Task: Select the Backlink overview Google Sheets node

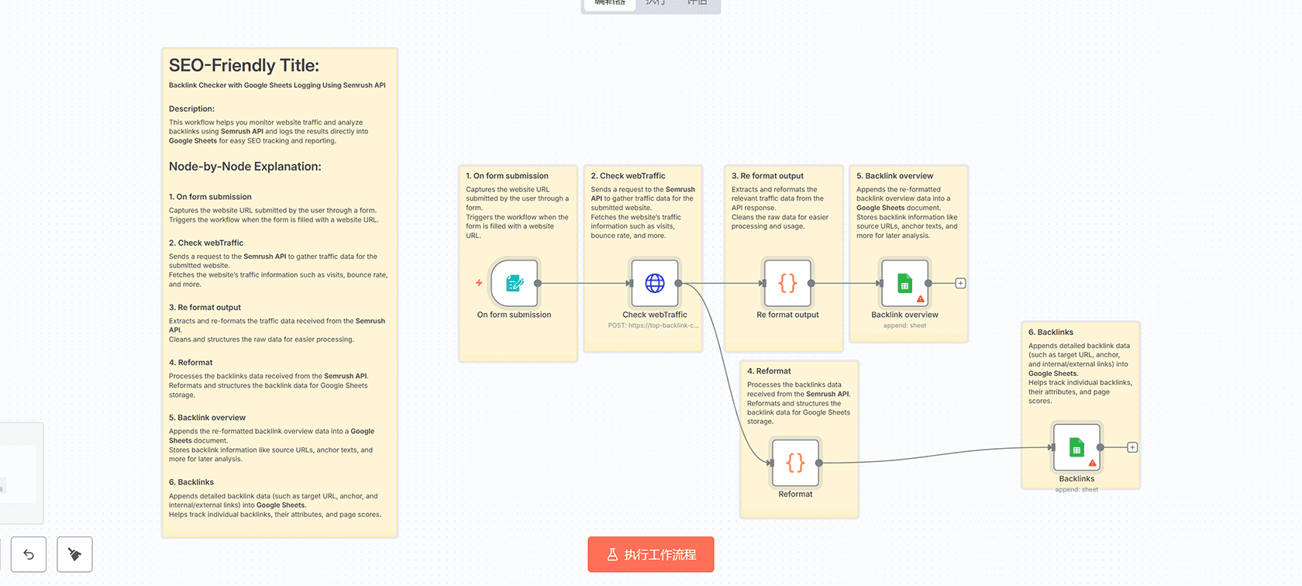Action: [904, 284]
